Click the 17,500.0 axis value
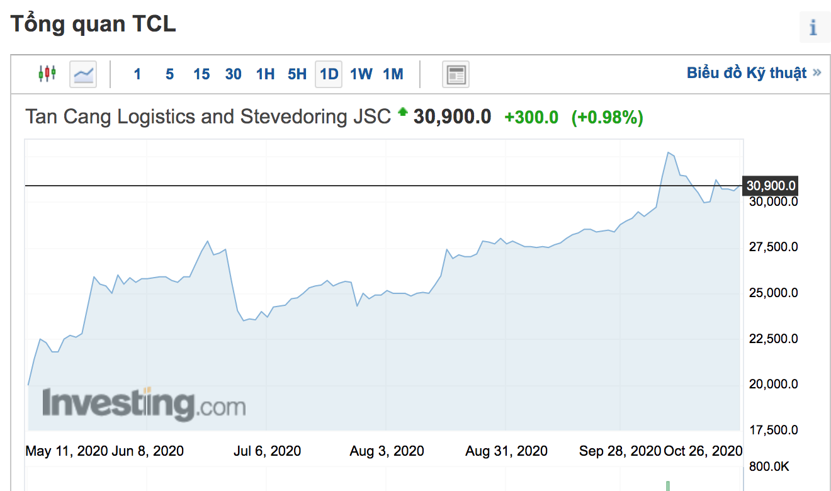 point(772,430)
